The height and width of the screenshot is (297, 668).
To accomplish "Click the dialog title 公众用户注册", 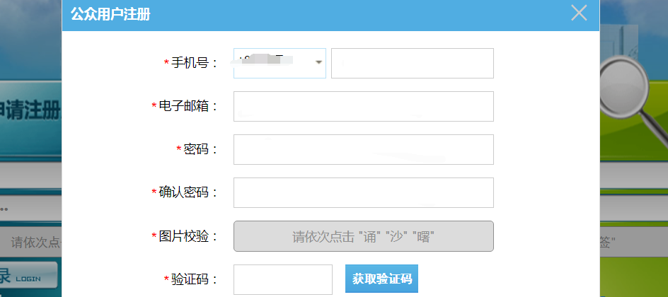I will (110, 14).
